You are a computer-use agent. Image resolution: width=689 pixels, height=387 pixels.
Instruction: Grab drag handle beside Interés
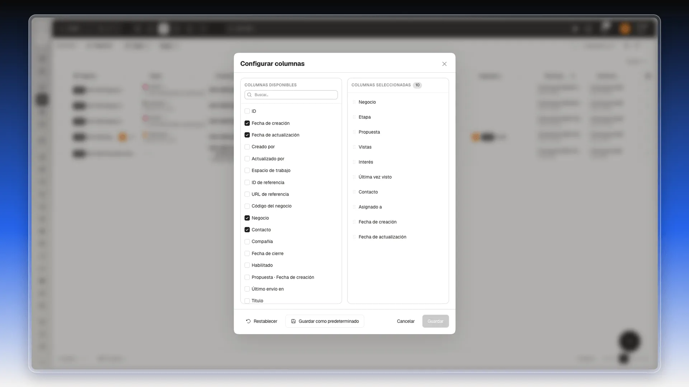(354, 162)
